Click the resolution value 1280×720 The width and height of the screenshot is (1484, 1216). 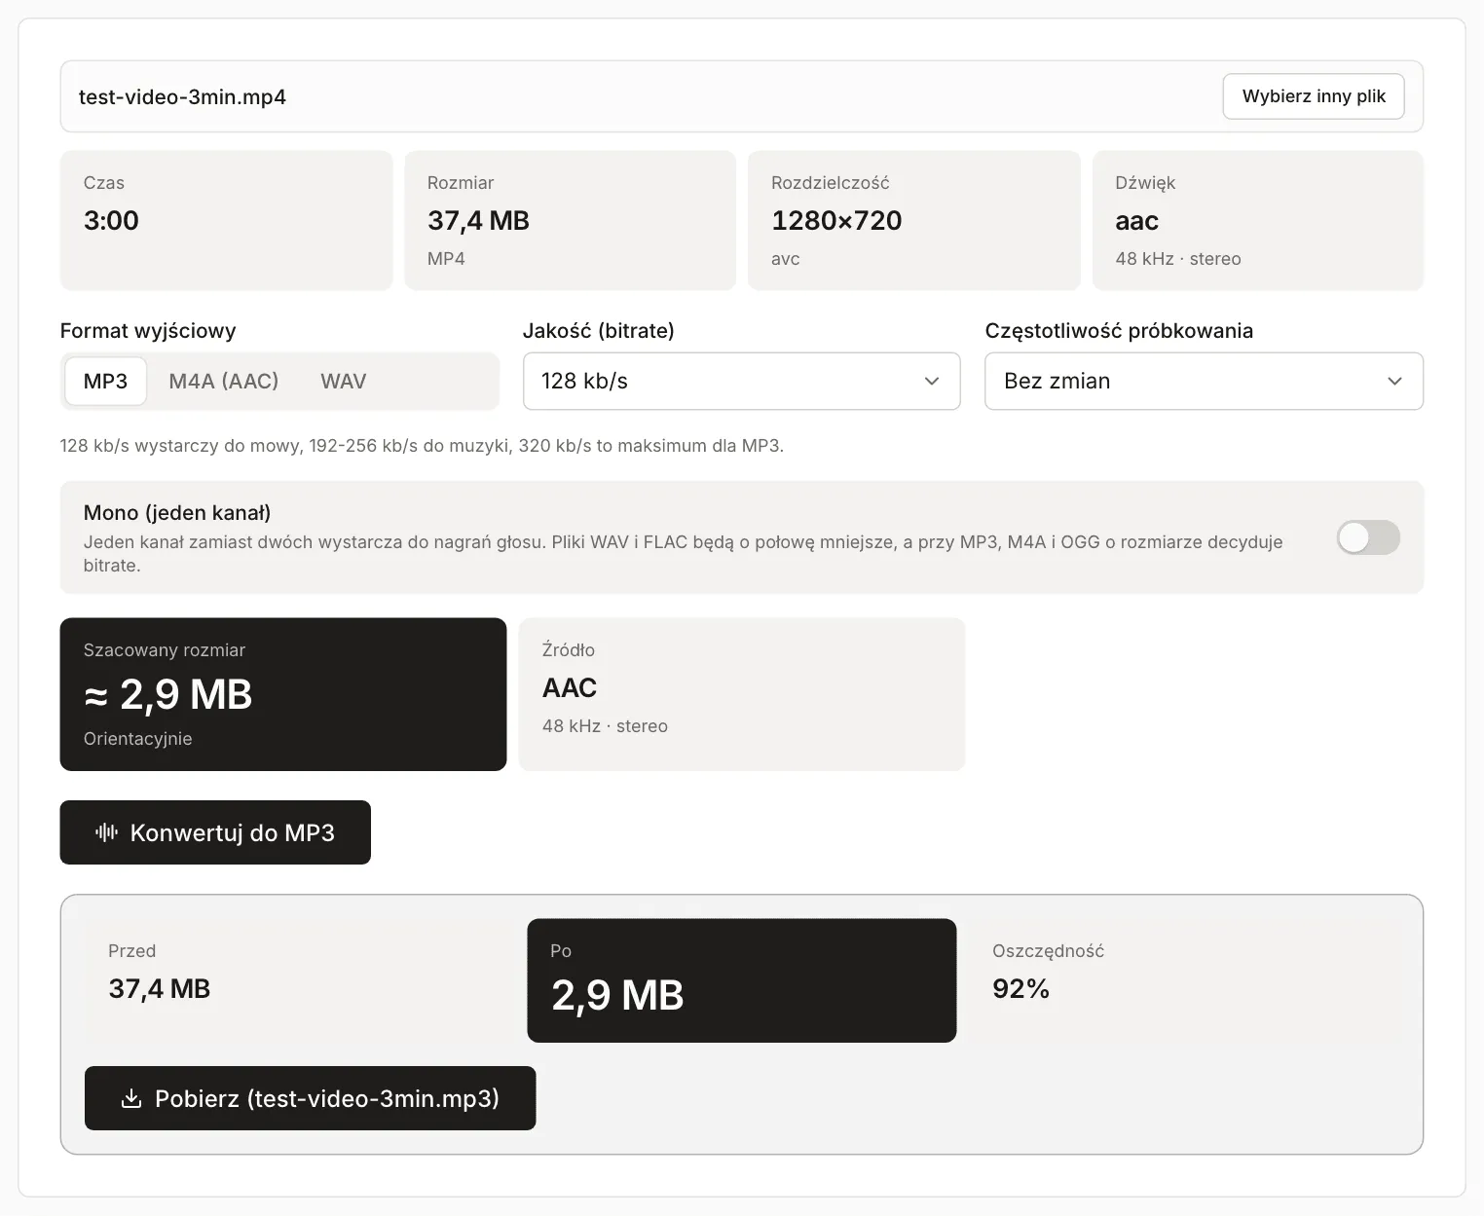pos(836,220)
